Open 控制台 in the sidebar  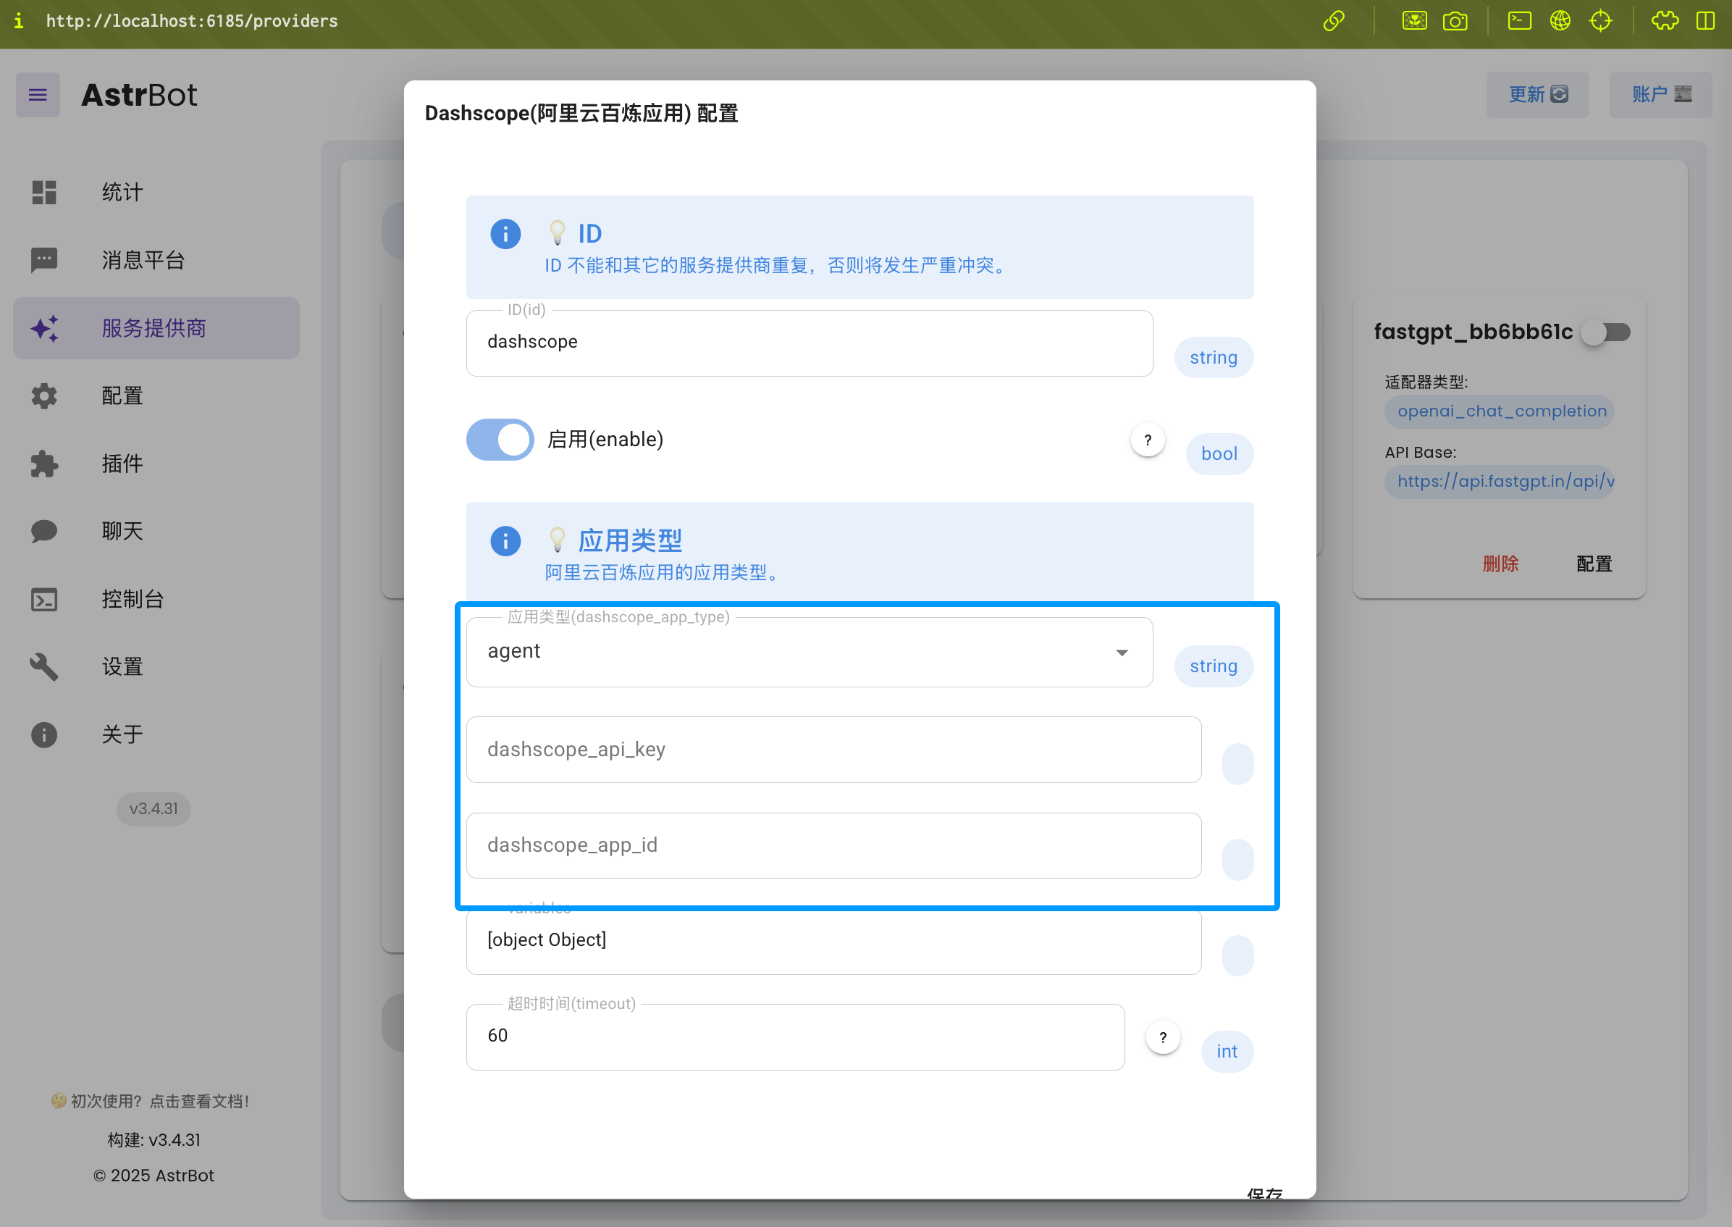(156, 599)
